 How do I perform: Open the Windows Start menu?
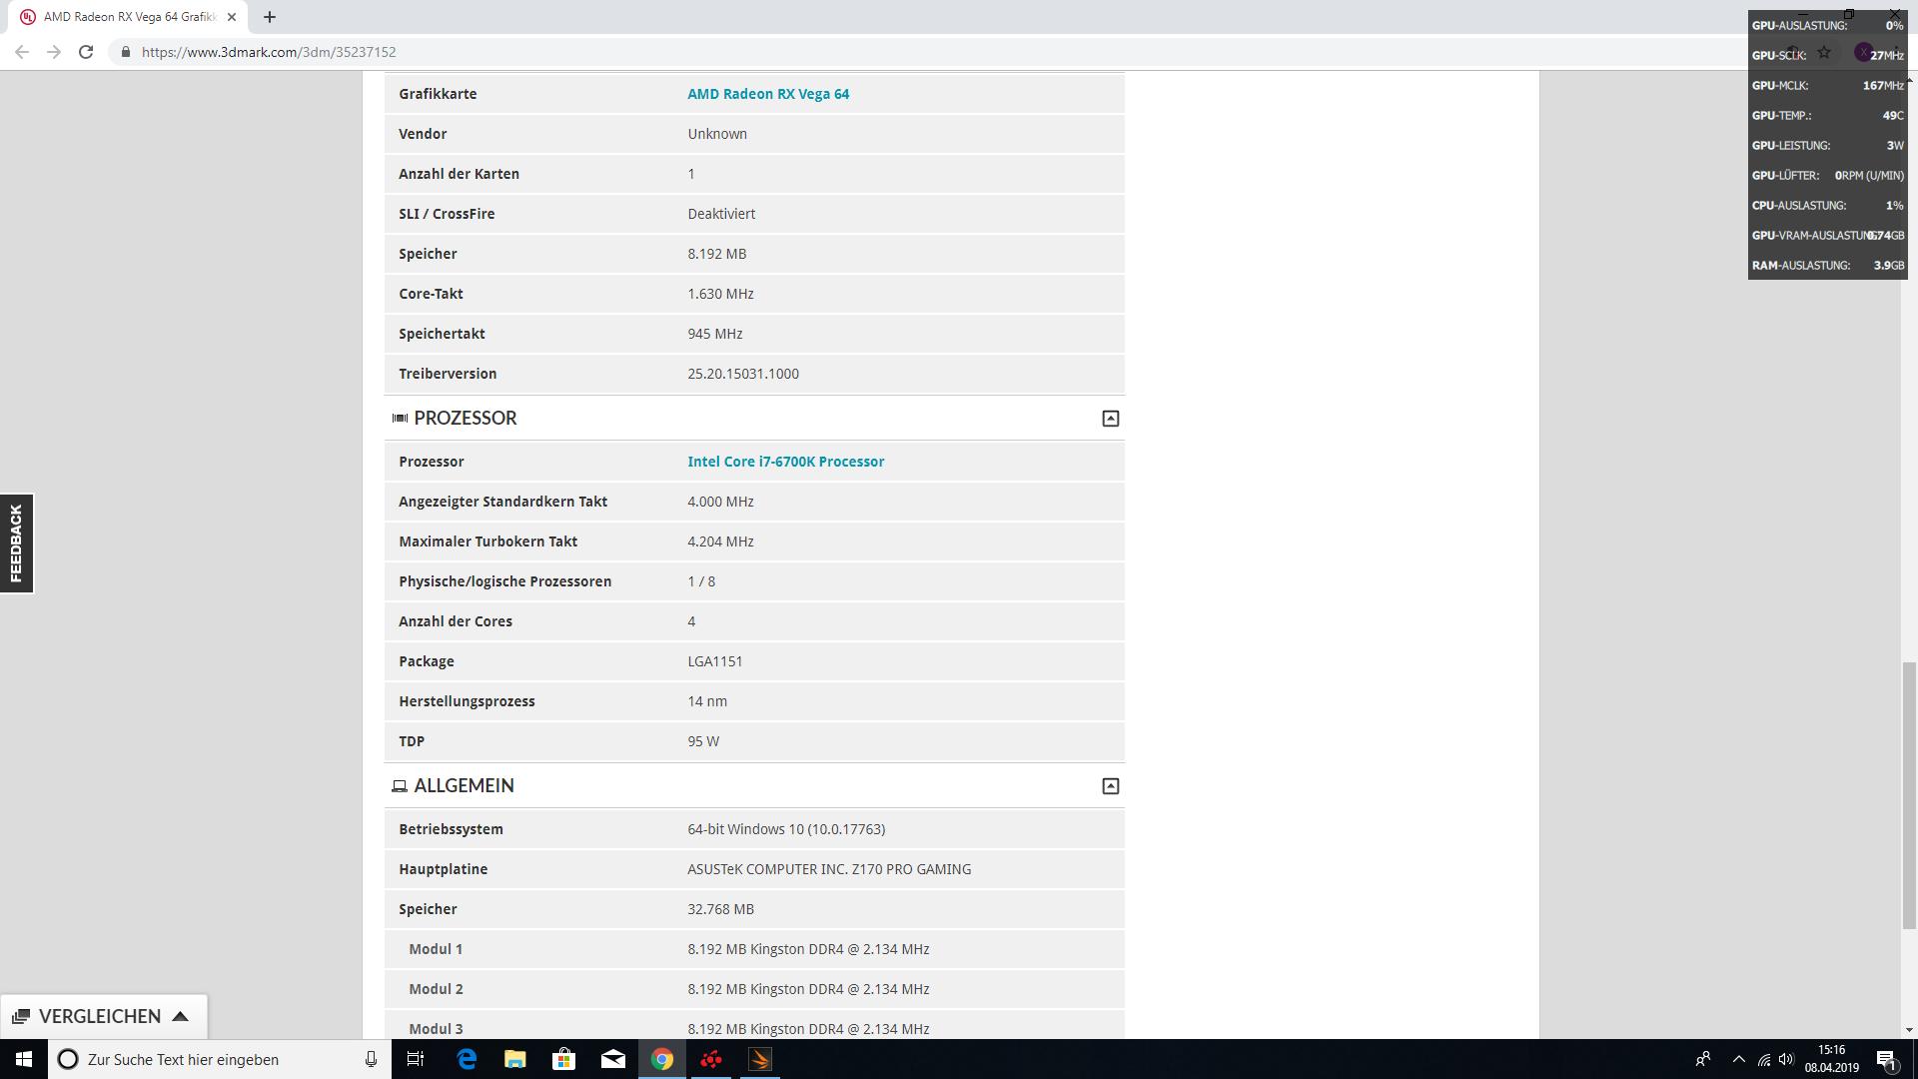[x=24, y=1059]
